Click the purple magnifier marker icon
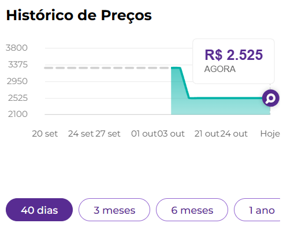Screen dimensions: 283x227 (x=271, y=98)
